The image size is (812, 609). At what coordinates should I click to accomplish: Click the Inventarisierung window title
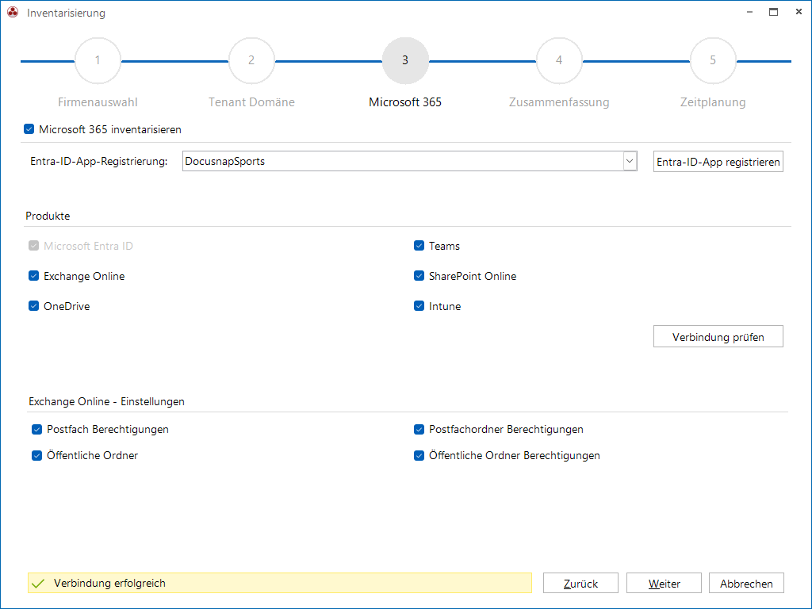(67, 13)
